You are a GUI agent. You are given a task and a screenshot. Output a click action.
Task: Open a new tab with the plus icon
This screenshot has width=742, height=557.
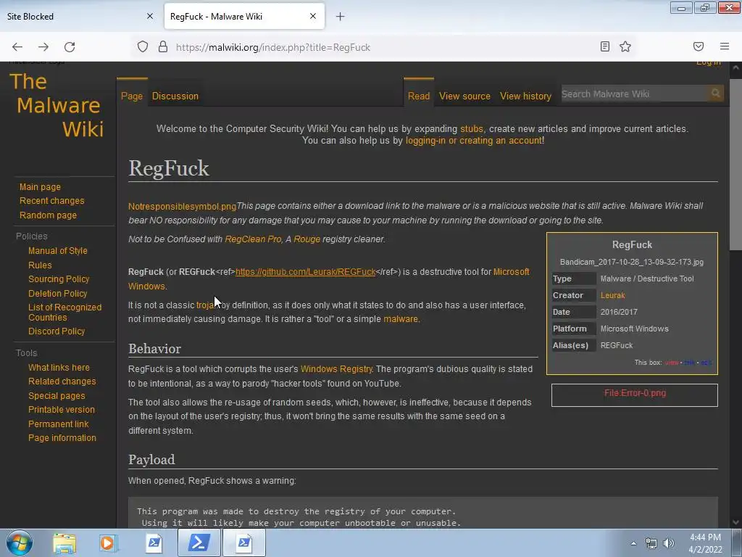coord(341,17)
